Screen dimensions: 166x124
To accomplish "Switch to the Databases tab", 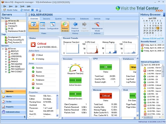I will click(x=84, y=19).
